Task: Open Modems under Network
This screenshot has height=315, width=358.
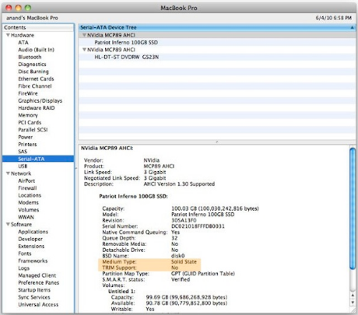Action: coord(28,202)
